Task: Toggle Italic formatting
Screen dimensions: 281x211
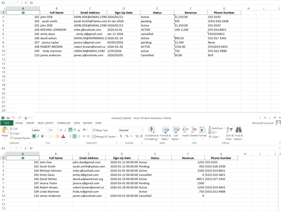Action: [38, 136]
